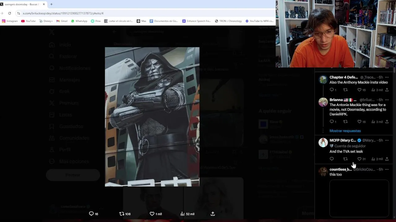Click the 'Also the Anthony Mackie insta video' text
Viewport: 396px width, 222px height.
point(359,82)
